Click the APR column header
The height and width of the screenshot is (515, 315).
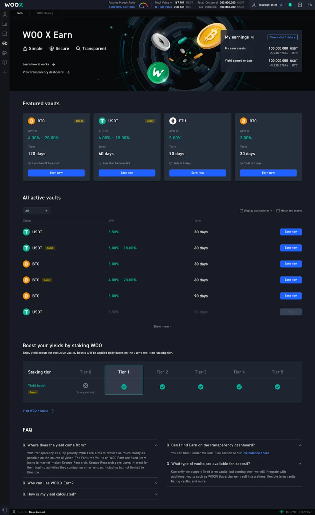111,221
